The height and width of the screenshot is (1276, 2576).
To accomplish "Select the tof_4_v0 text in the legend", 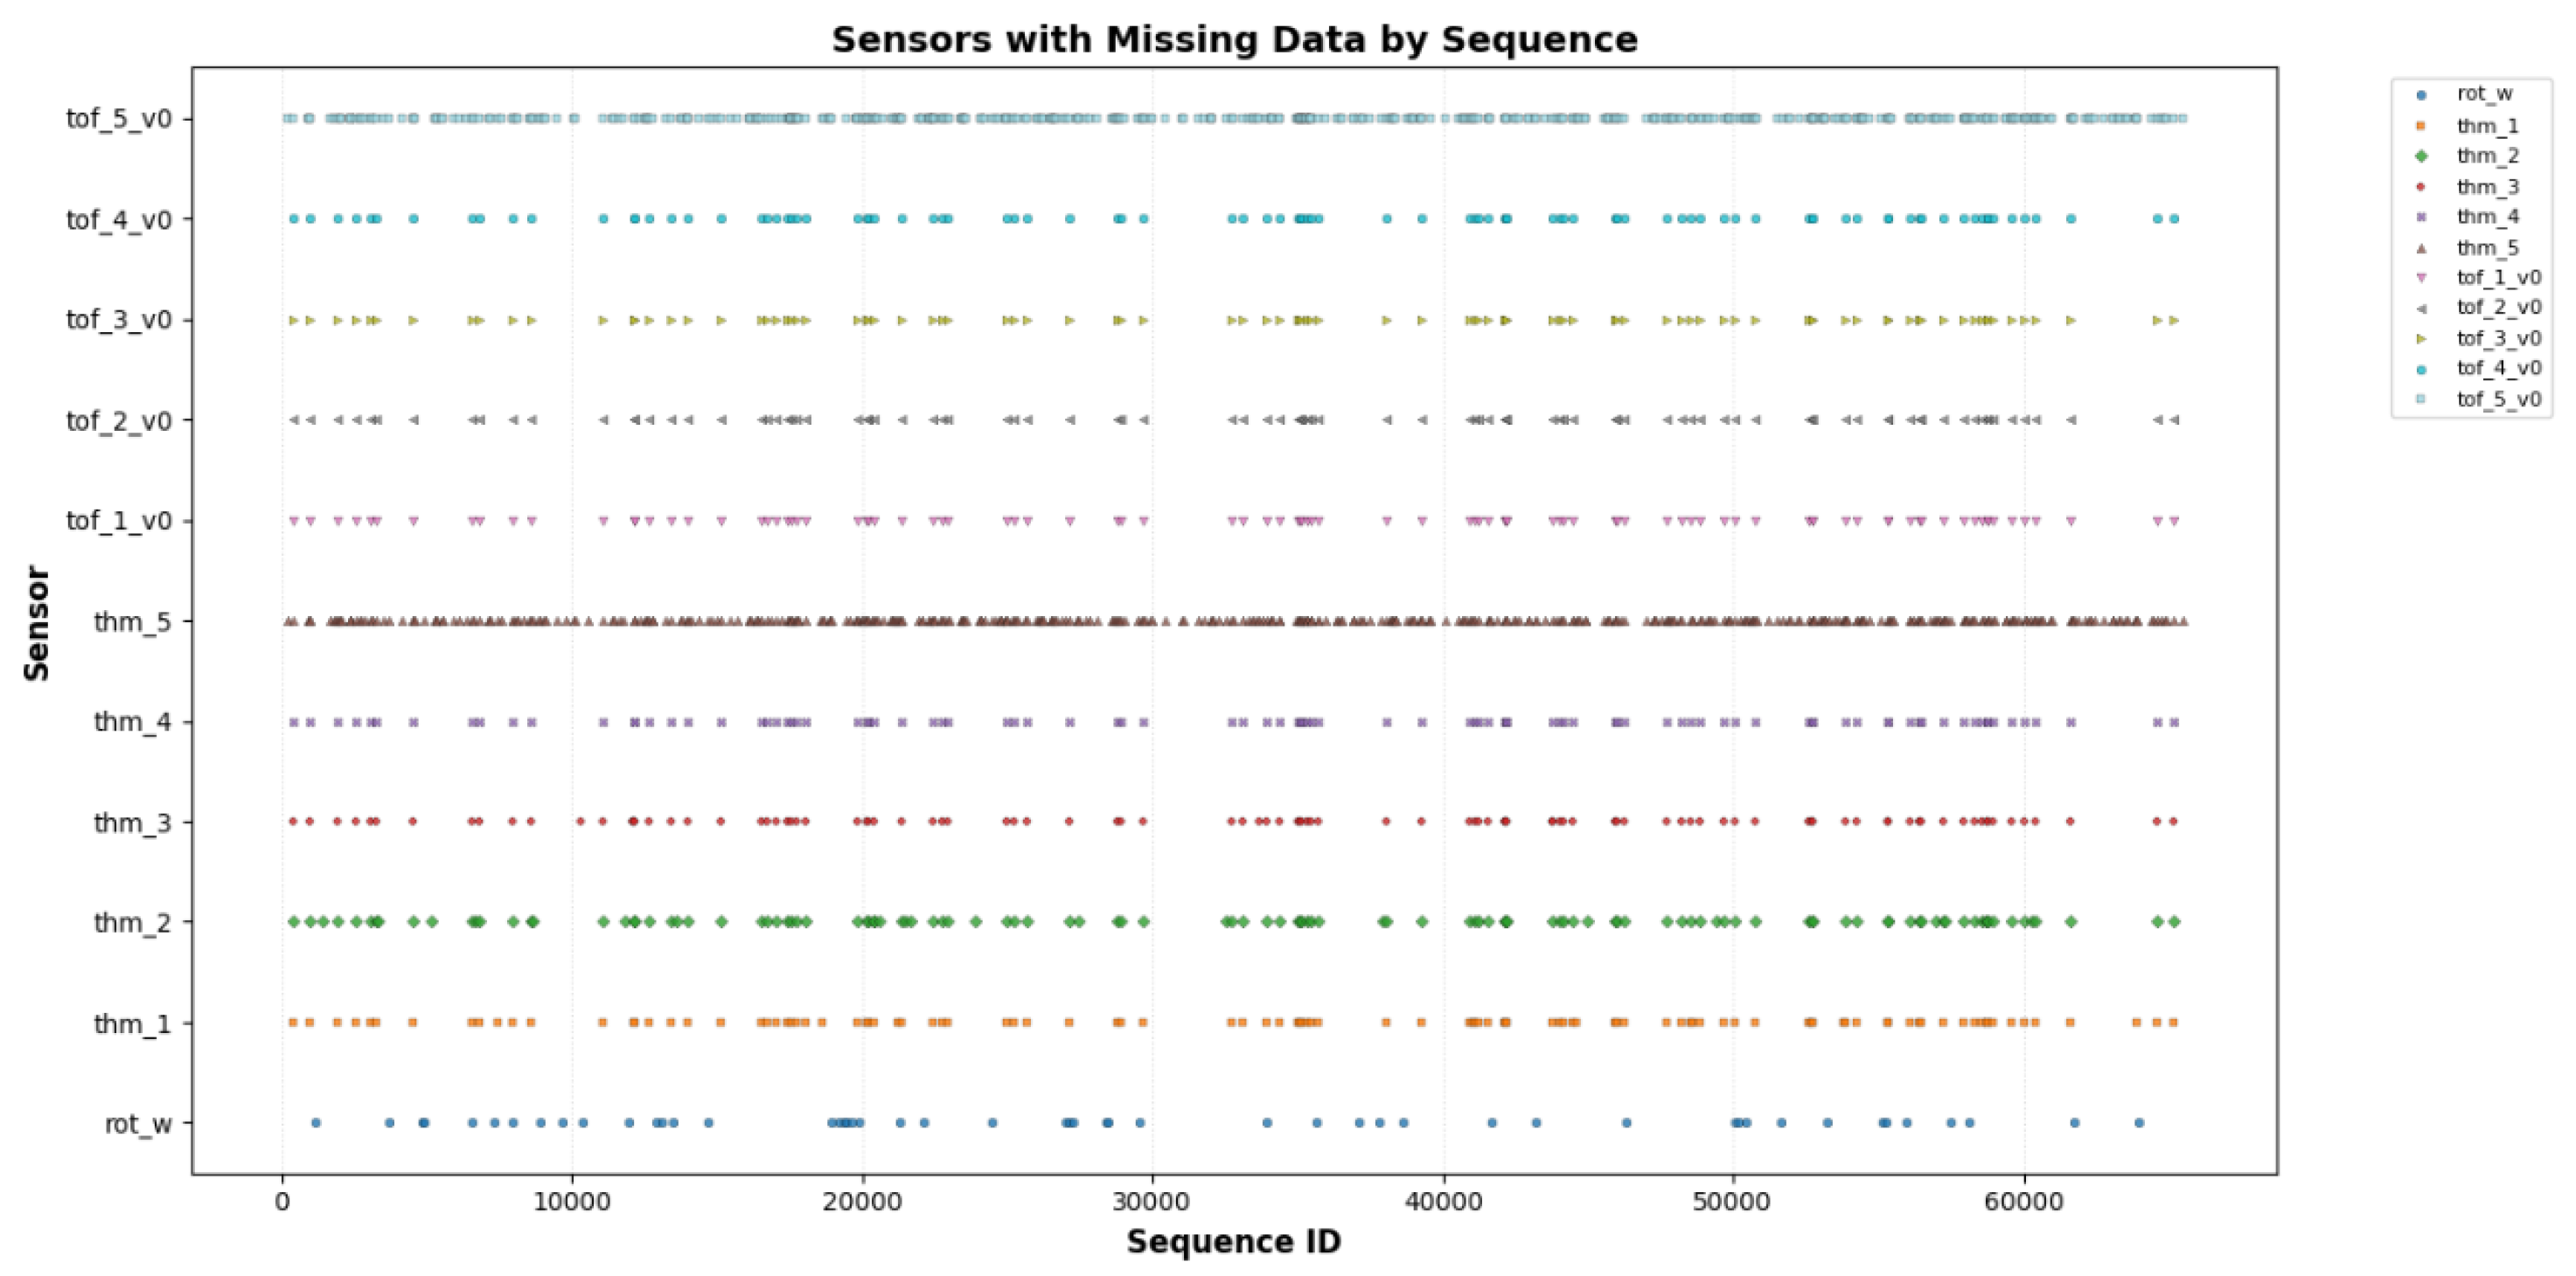I will 2498,368.
